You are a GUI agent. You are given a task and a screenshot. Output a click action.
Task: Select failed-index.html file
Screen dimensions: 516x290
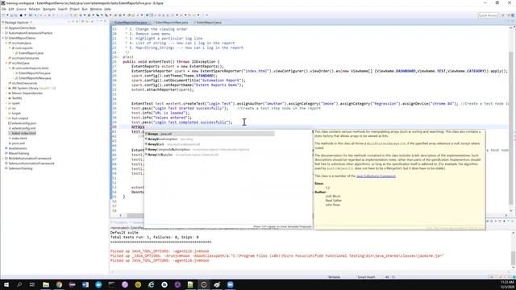[23, 133]
